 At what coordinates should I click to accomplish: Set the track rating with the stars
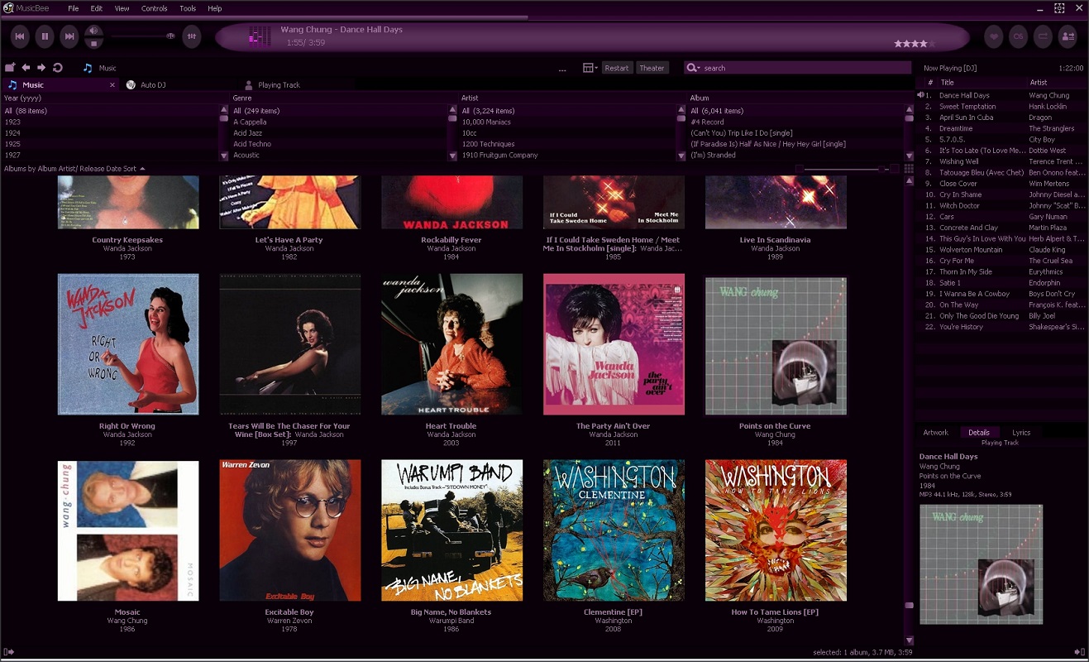point(914,44)
